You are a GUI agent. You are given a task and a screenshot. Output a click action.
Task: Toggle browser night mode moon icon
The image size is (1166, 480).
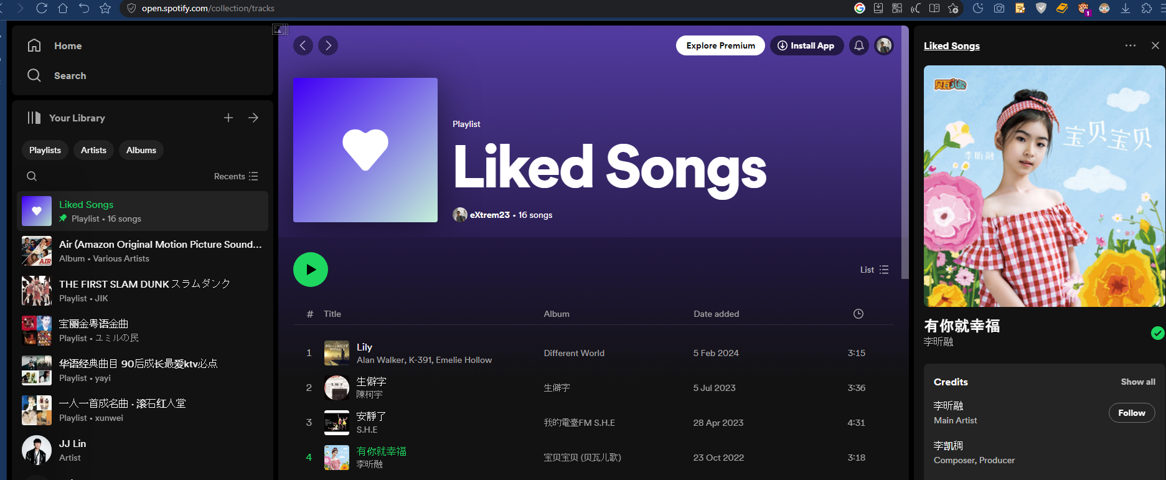click(x=978, y=8)
